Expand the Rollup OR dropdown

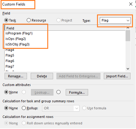tap(61, 108)
